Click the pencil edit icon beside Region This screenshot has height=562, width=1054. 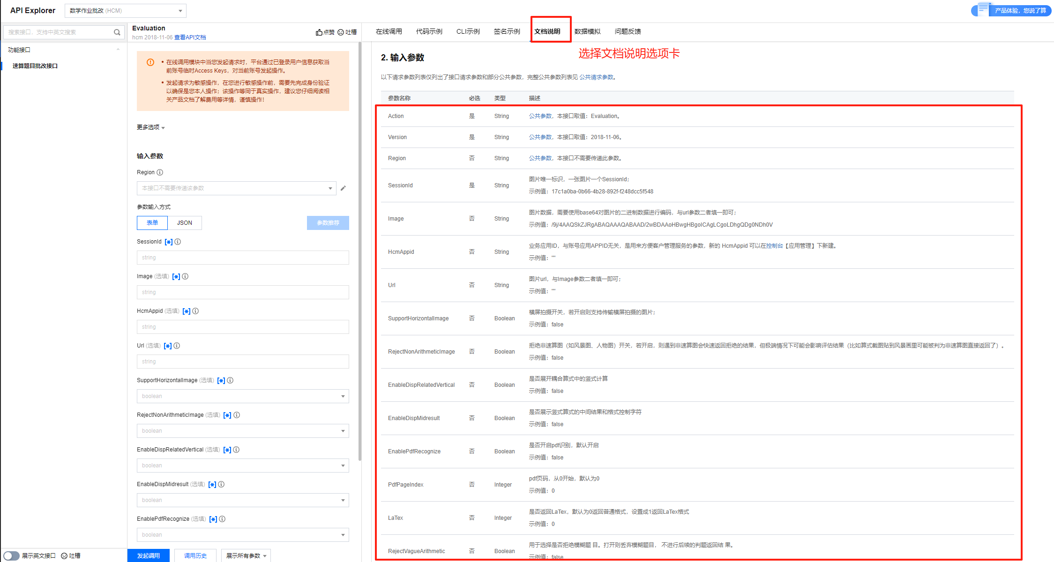[x=343, y=188]
